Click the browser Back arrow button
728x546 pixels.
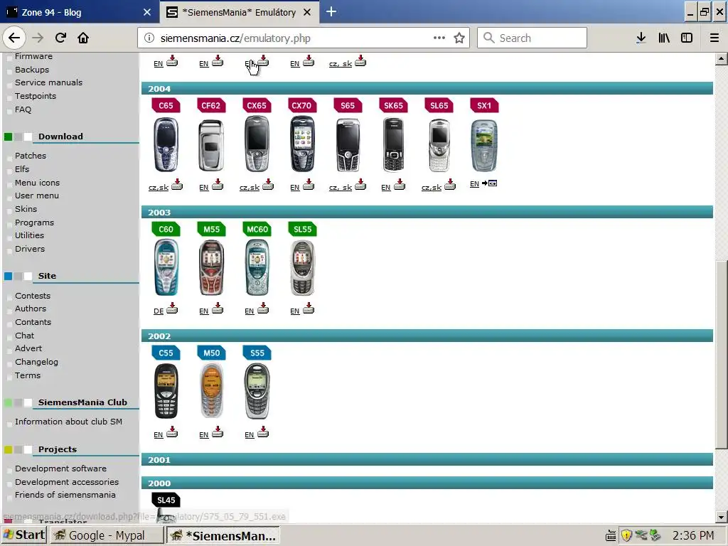coord(14,38)
